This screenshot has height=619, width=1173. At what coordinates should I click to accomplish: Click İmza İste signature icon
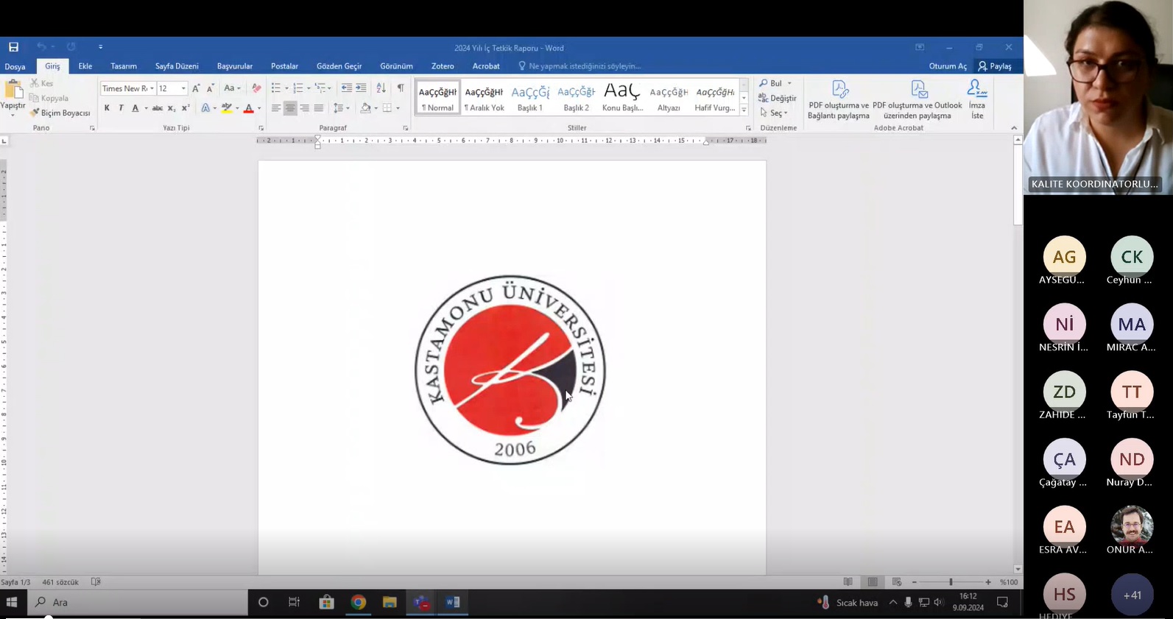977,99
